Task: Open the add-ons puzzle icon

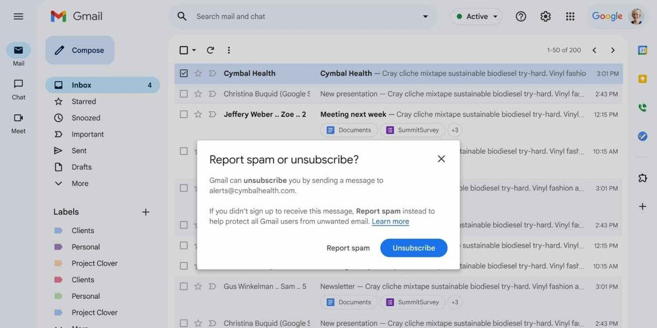Action: (x=642, y=178)
